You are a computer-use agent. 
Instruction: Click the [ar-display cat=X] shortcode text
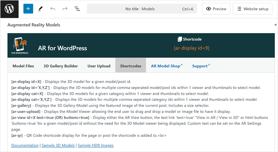coord(27,94)
